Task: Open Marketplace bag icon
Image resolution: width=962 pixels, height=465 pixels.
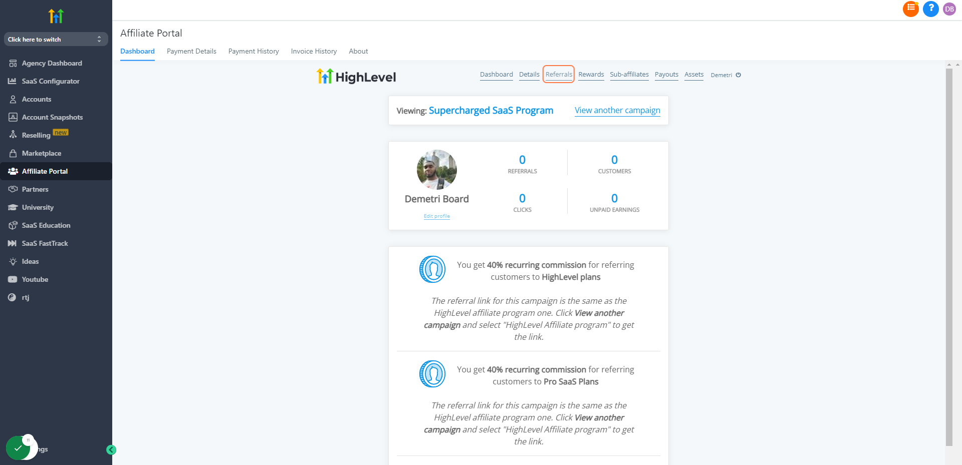Action: click(x=13, y=153)
